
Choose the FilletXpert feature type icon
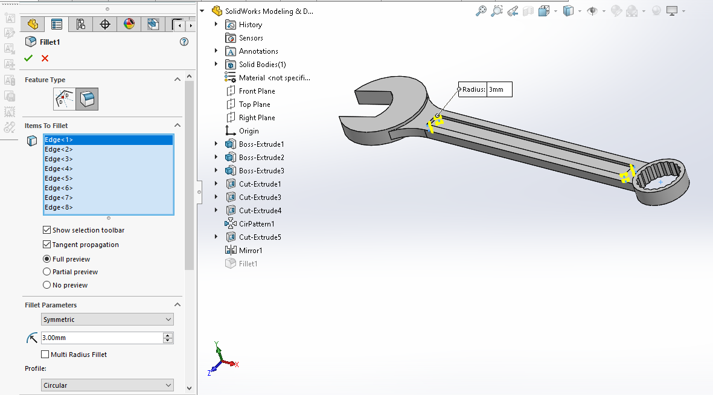pyautogui.click(x=65, y=98)
